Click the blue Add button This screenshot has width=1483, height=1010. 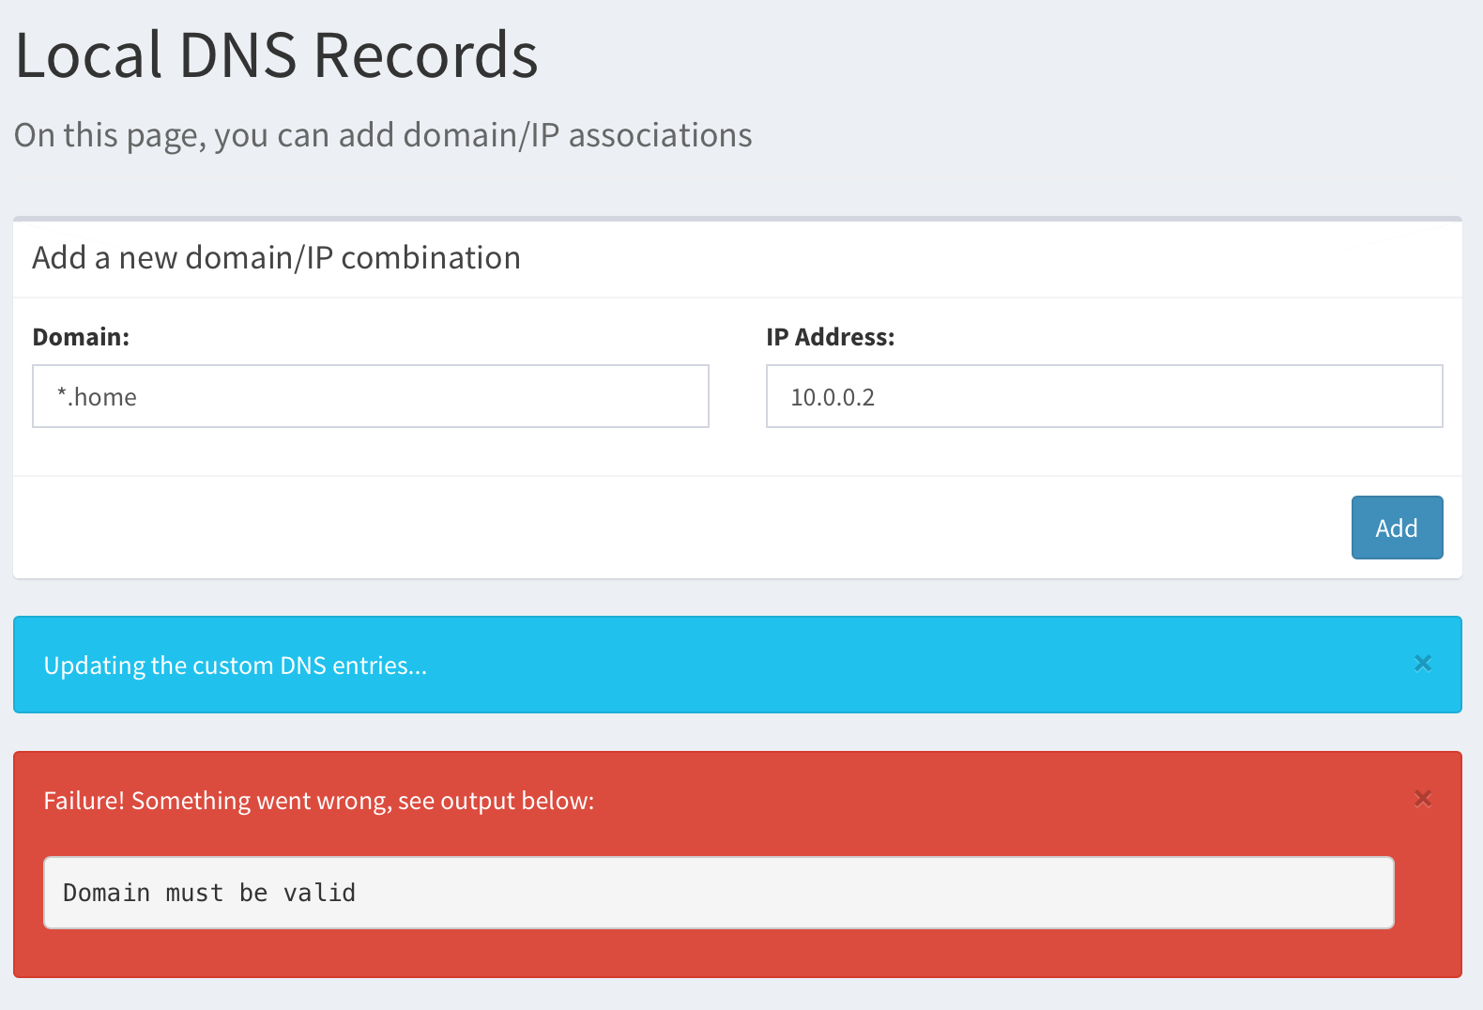pyautogui.click(x=1398, y=528)
